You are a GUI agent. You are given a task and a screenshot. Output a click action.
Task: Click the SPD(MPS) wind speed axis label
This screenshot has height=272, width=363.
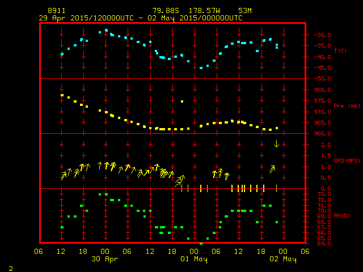point(347,160)
